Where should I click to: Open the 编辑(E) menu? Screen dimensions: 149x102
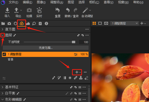click(x=27, y=2)
